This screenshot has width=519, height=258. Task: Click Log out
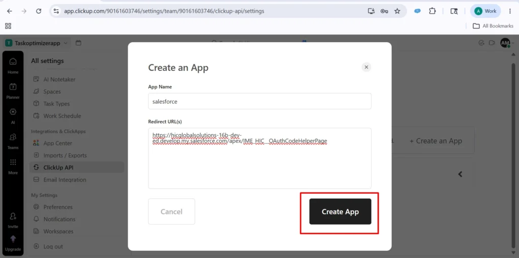(77, 246)
